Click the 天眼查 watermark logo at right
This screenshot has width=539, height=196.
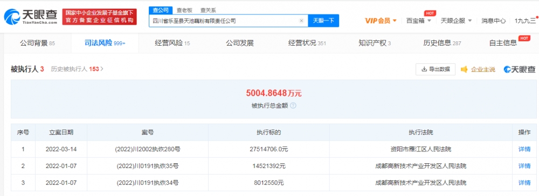coord(520,69)
